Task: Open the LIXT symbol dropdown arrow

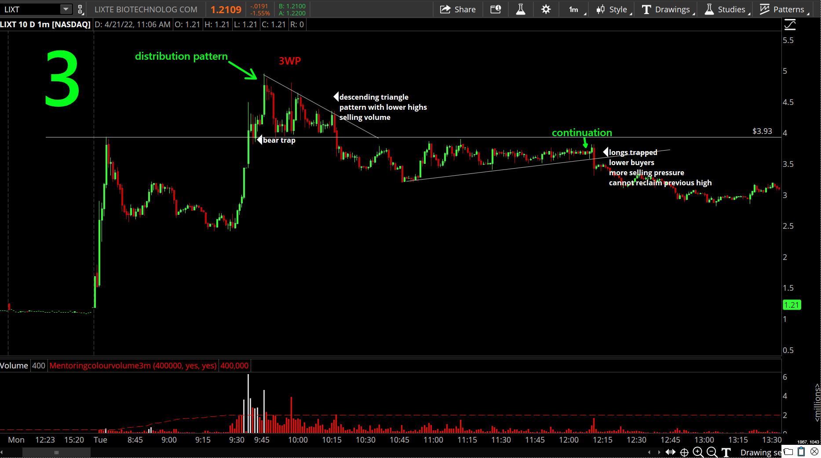Action: (66, 9)
